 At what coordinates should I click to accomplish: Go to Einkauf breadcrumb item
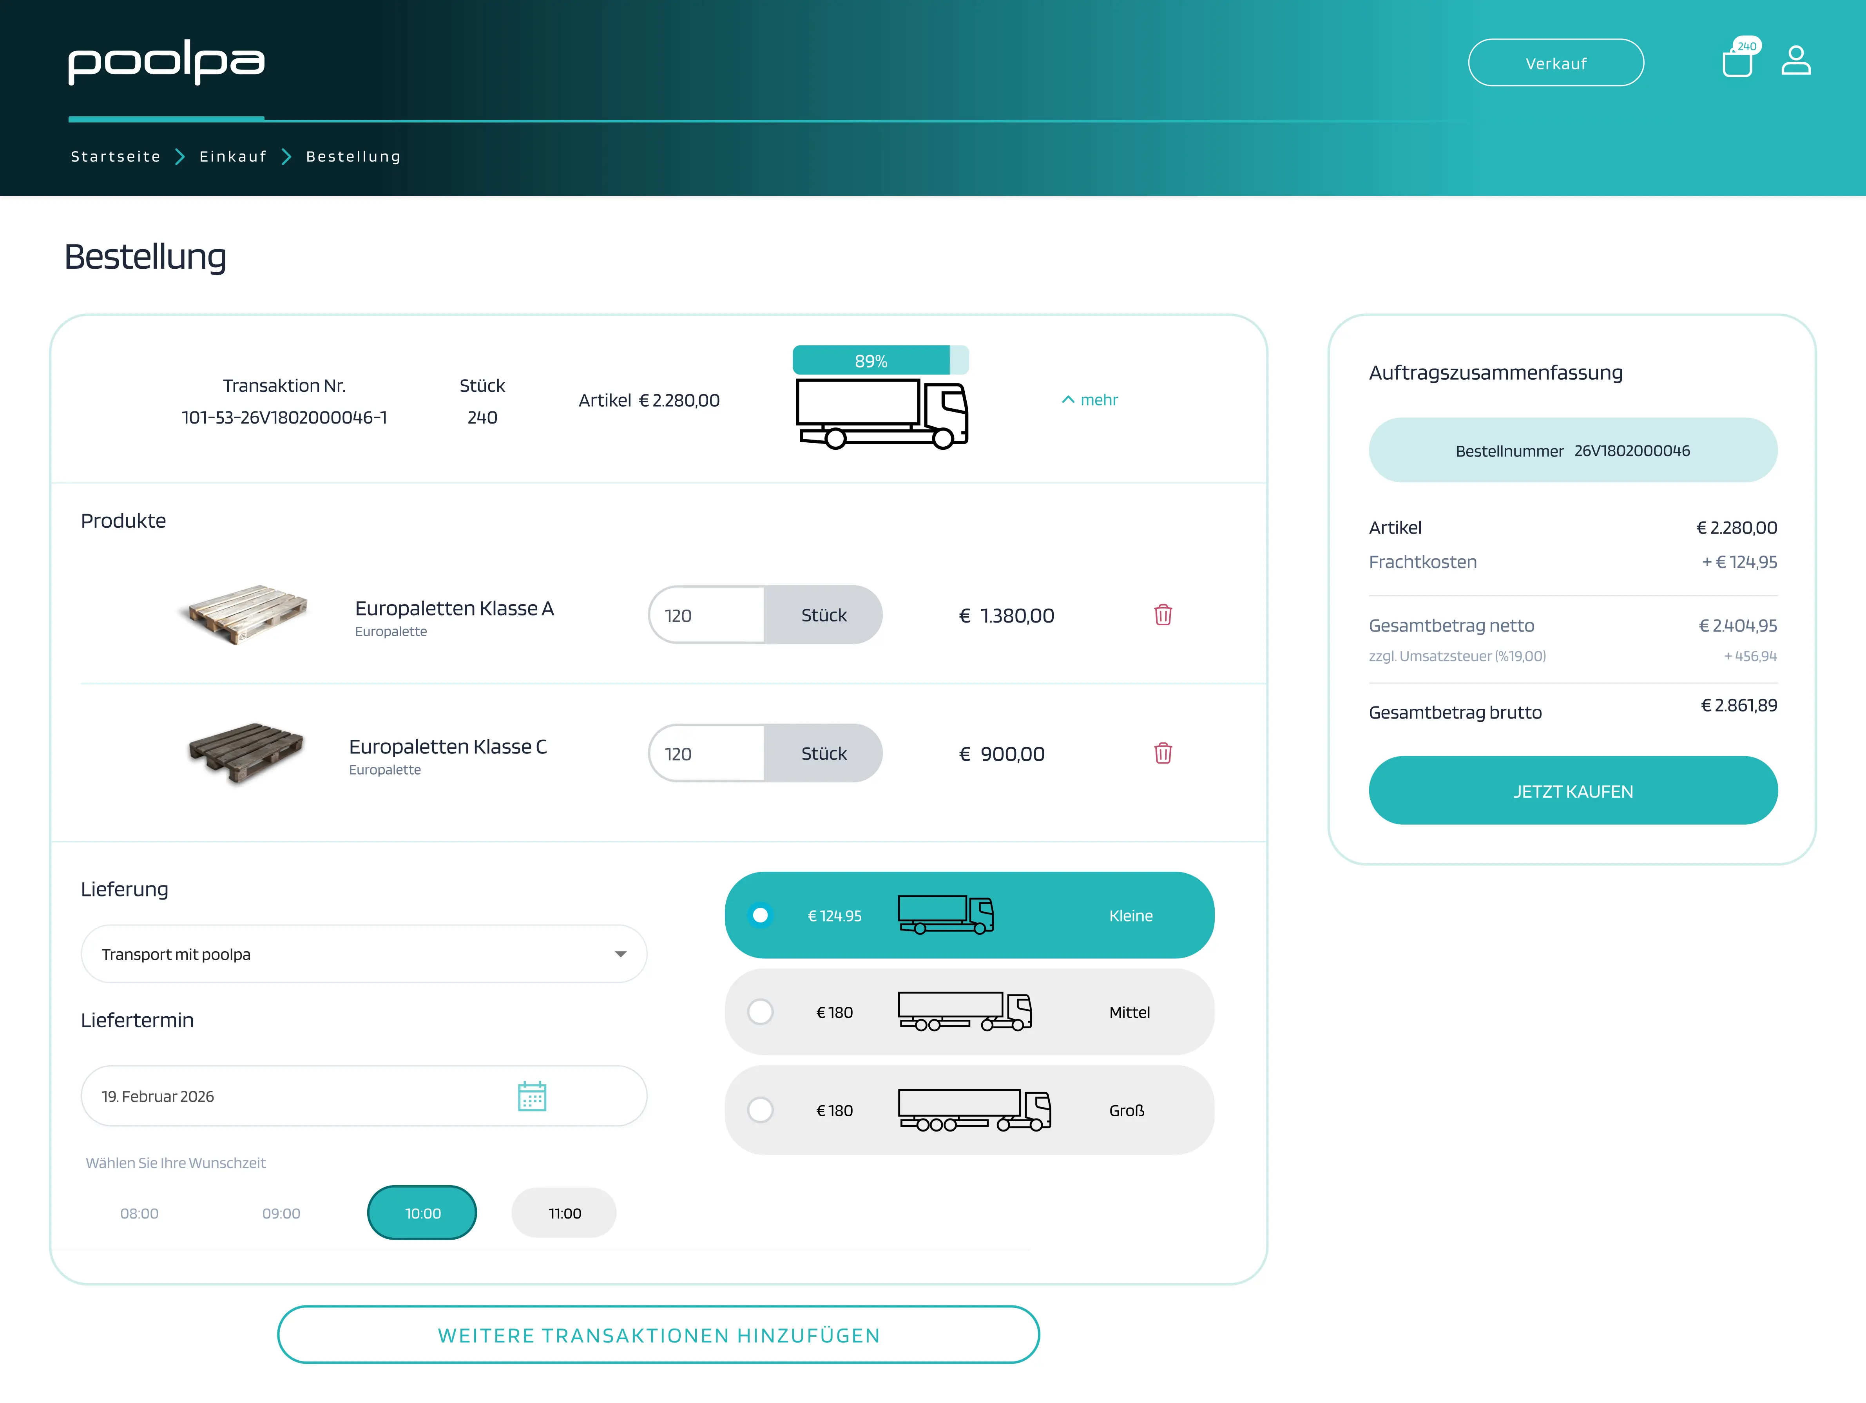point(233,157)
